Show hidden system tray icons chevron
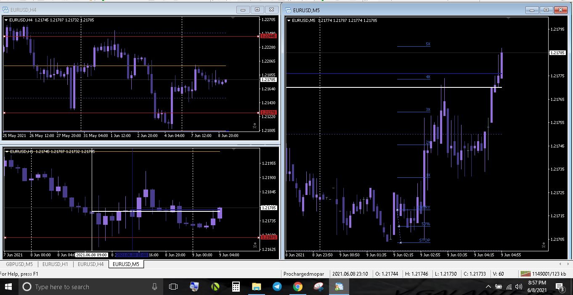 [488, 287]
